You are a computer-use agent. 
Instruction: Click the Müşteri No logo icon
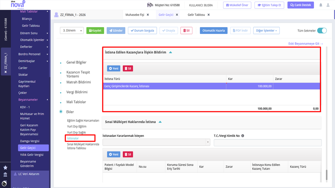[150, 5]
